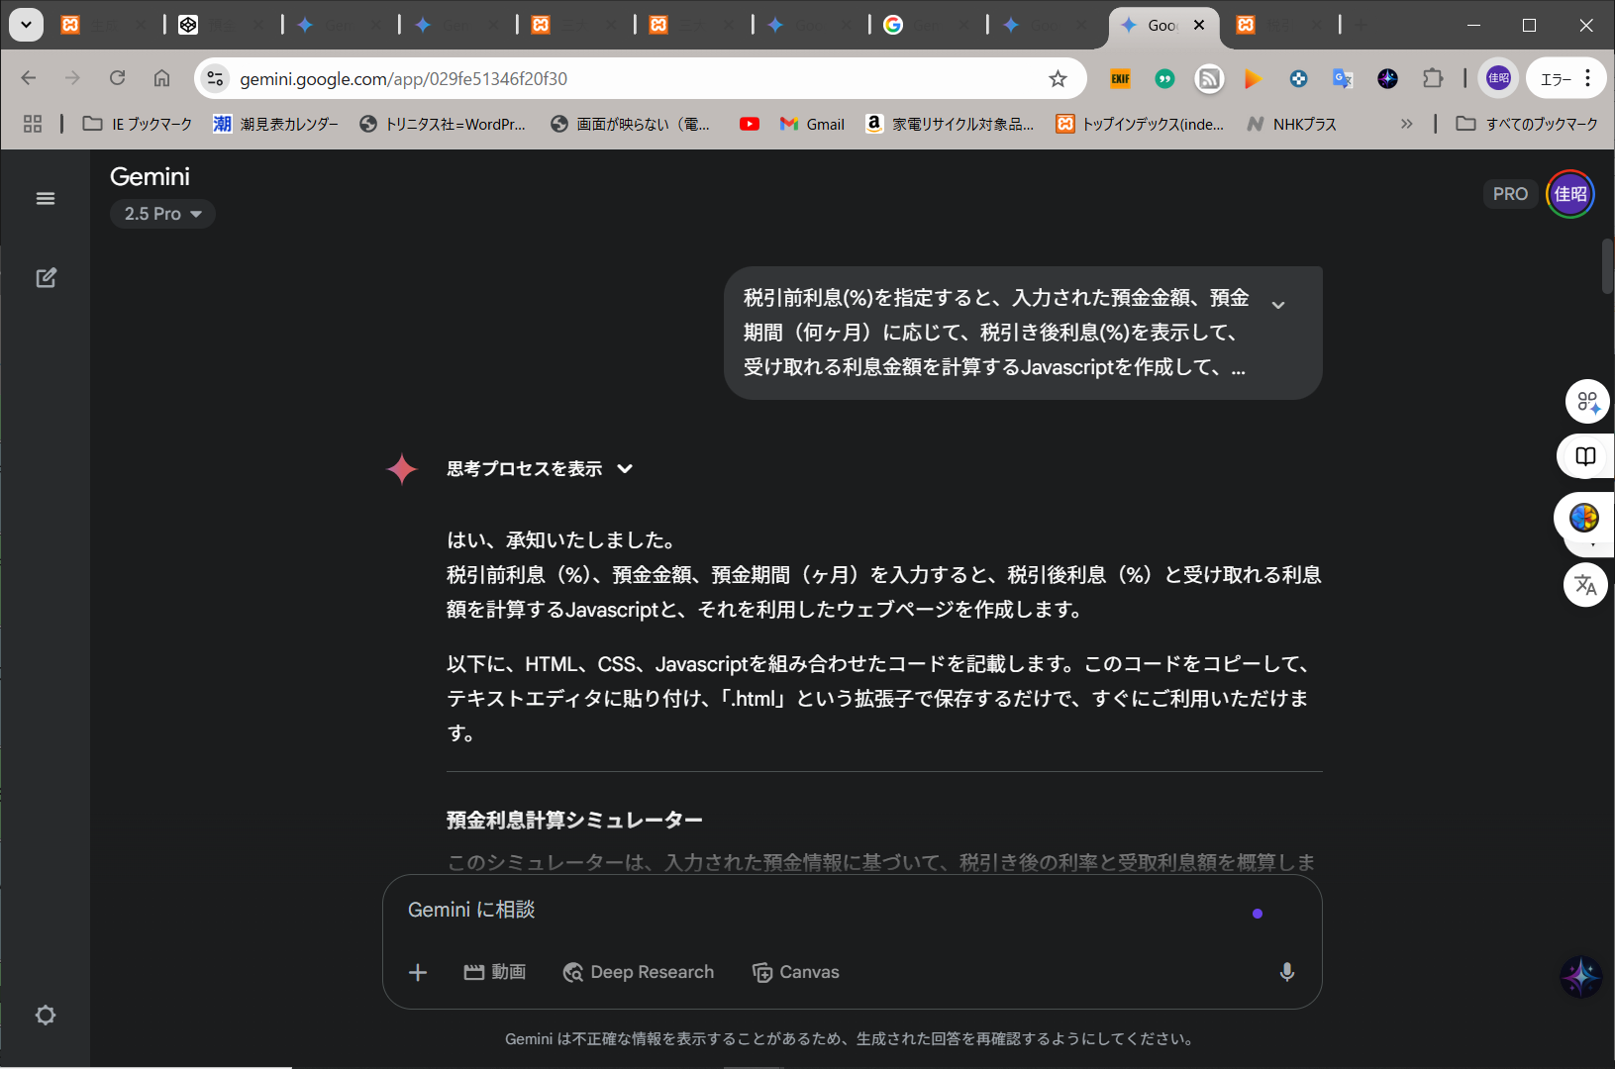Screen dimensions: 1615x1069
Task: Go back with browser back arrow
Action: (29, 78)
